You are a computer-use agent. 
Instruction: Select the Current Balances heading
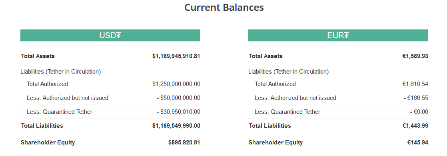point(224,8)
